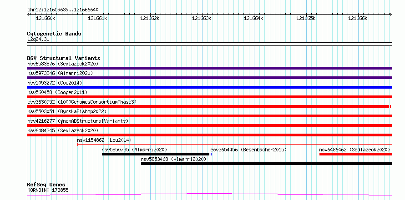Click ruler position 121666k
Viewport: 405px width, 200px height.
click(x=358, y=18)
